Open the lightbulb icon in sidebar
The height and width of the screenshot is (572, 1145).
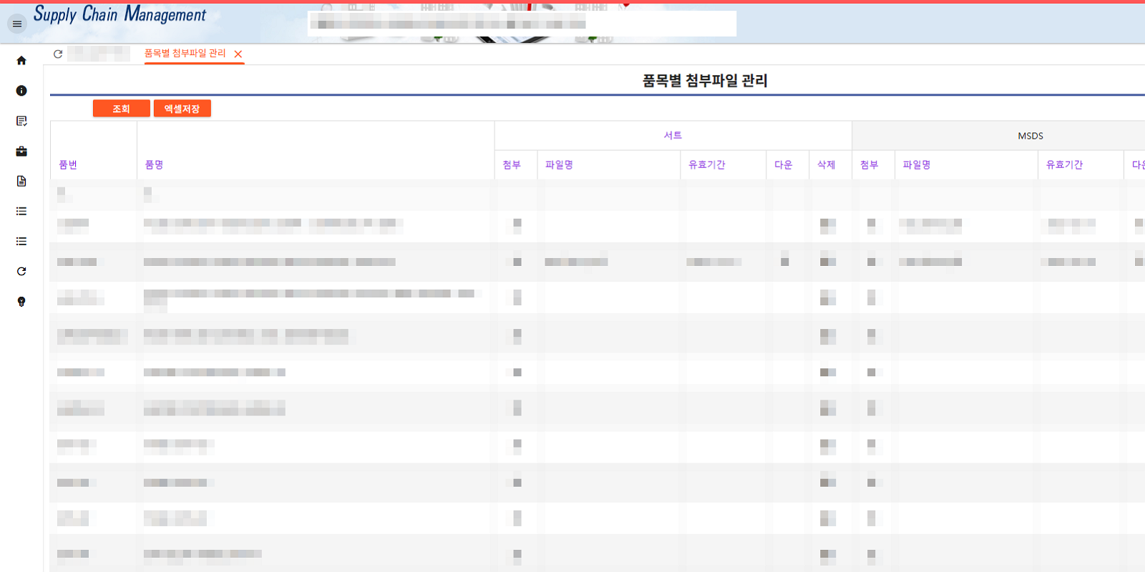(21, 302)
